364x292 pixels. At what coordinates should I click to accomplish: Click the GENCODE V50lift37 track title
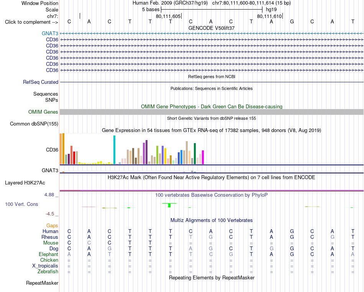point(212,28)
